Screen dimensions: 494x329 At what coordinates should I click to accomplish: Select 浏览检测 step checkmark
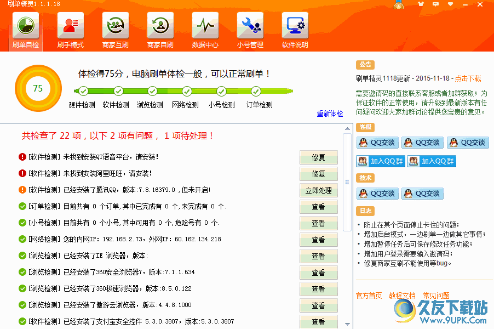point(152,91)
